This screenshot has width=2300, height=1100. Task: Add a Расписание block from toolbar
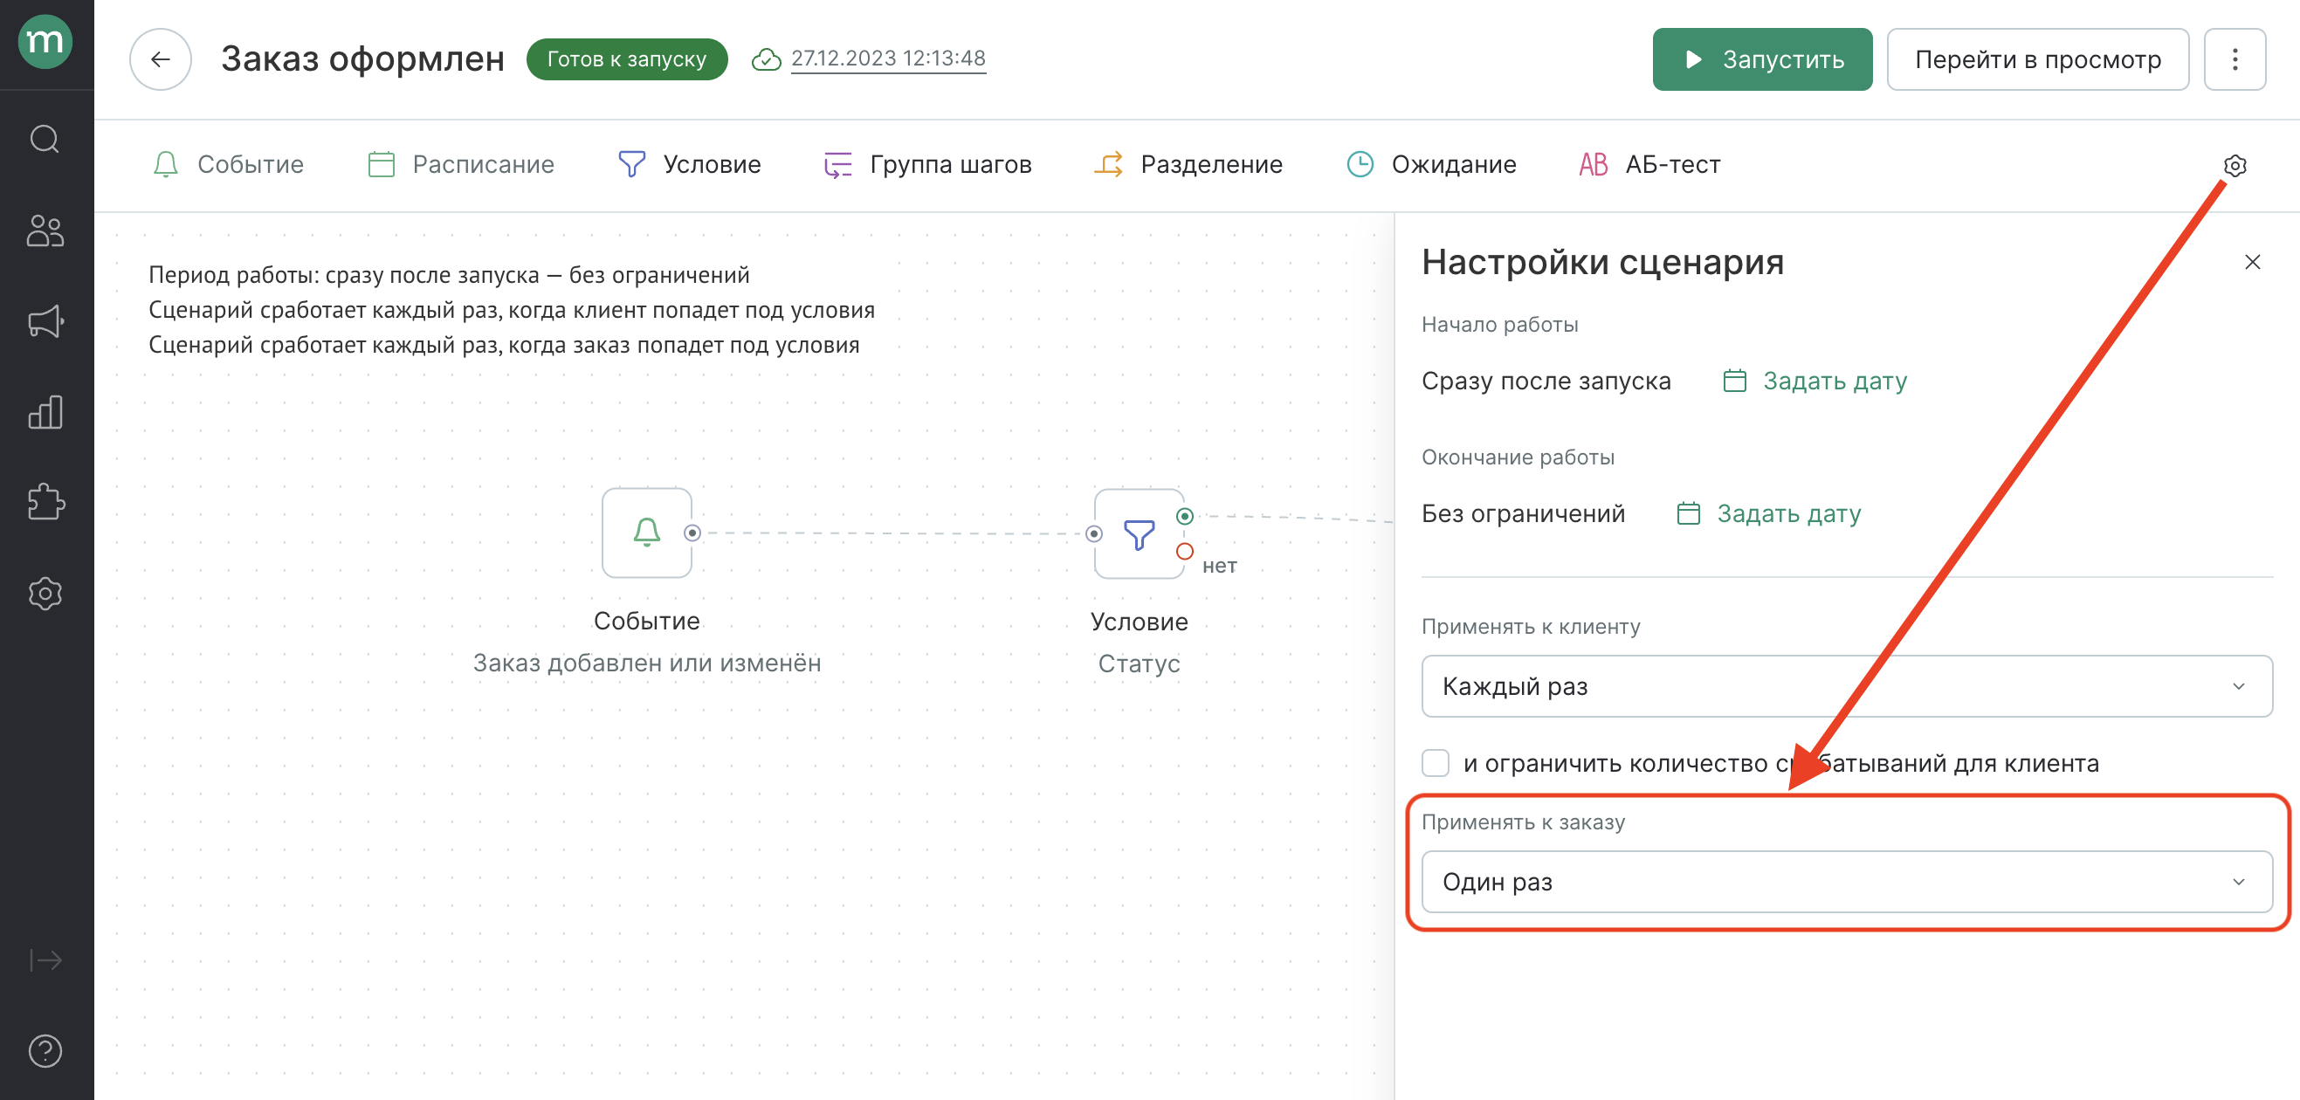461,164
